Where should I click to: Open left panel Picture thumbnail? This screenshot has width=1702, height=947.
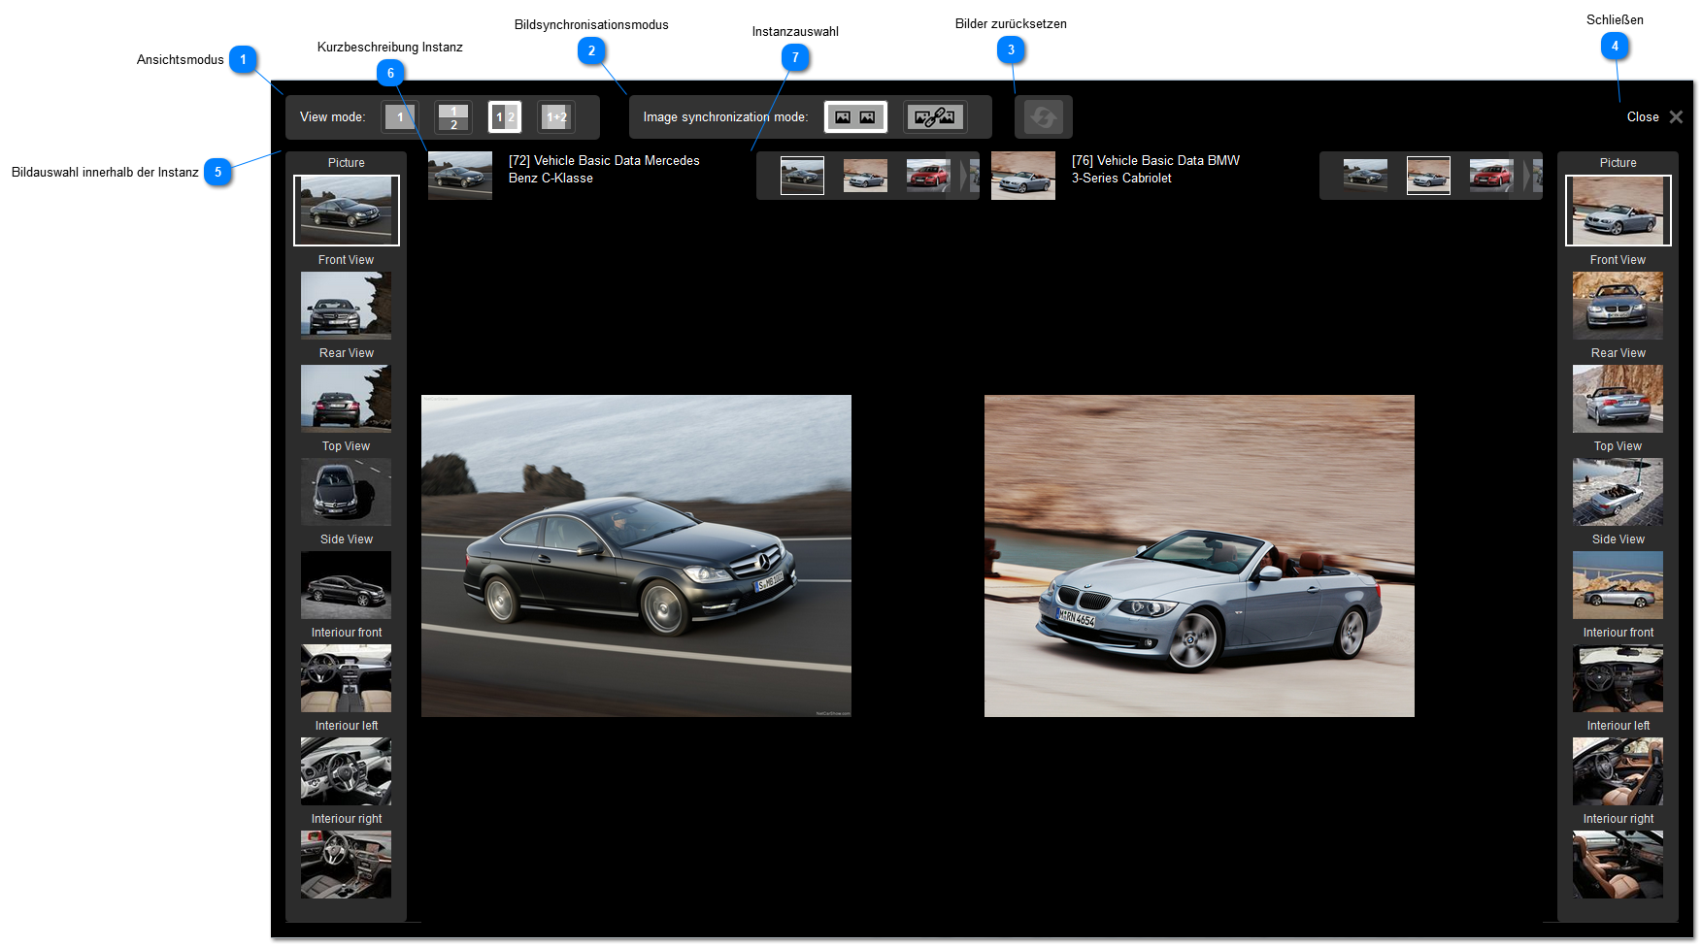[347, 211]
